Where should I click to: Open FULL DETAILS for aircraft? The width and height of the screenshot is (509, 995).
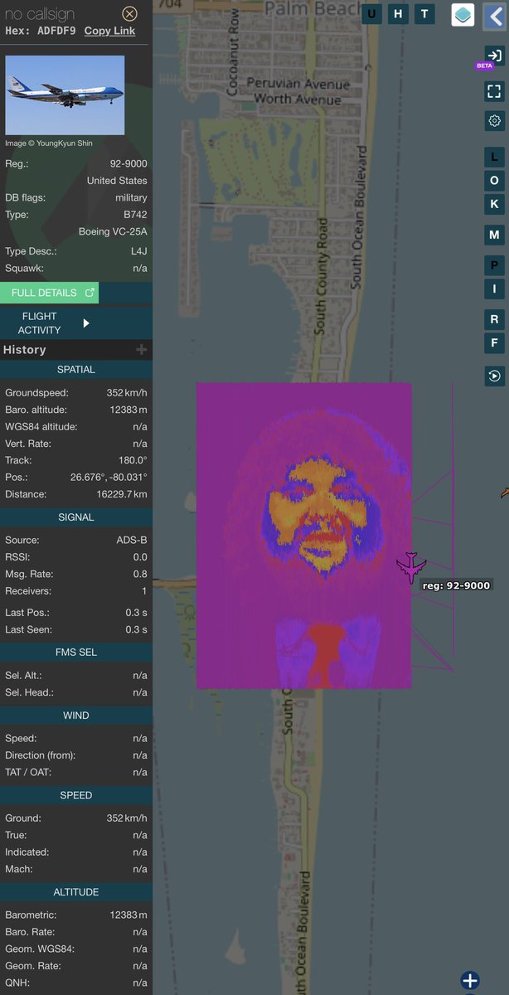pos(49,293)
